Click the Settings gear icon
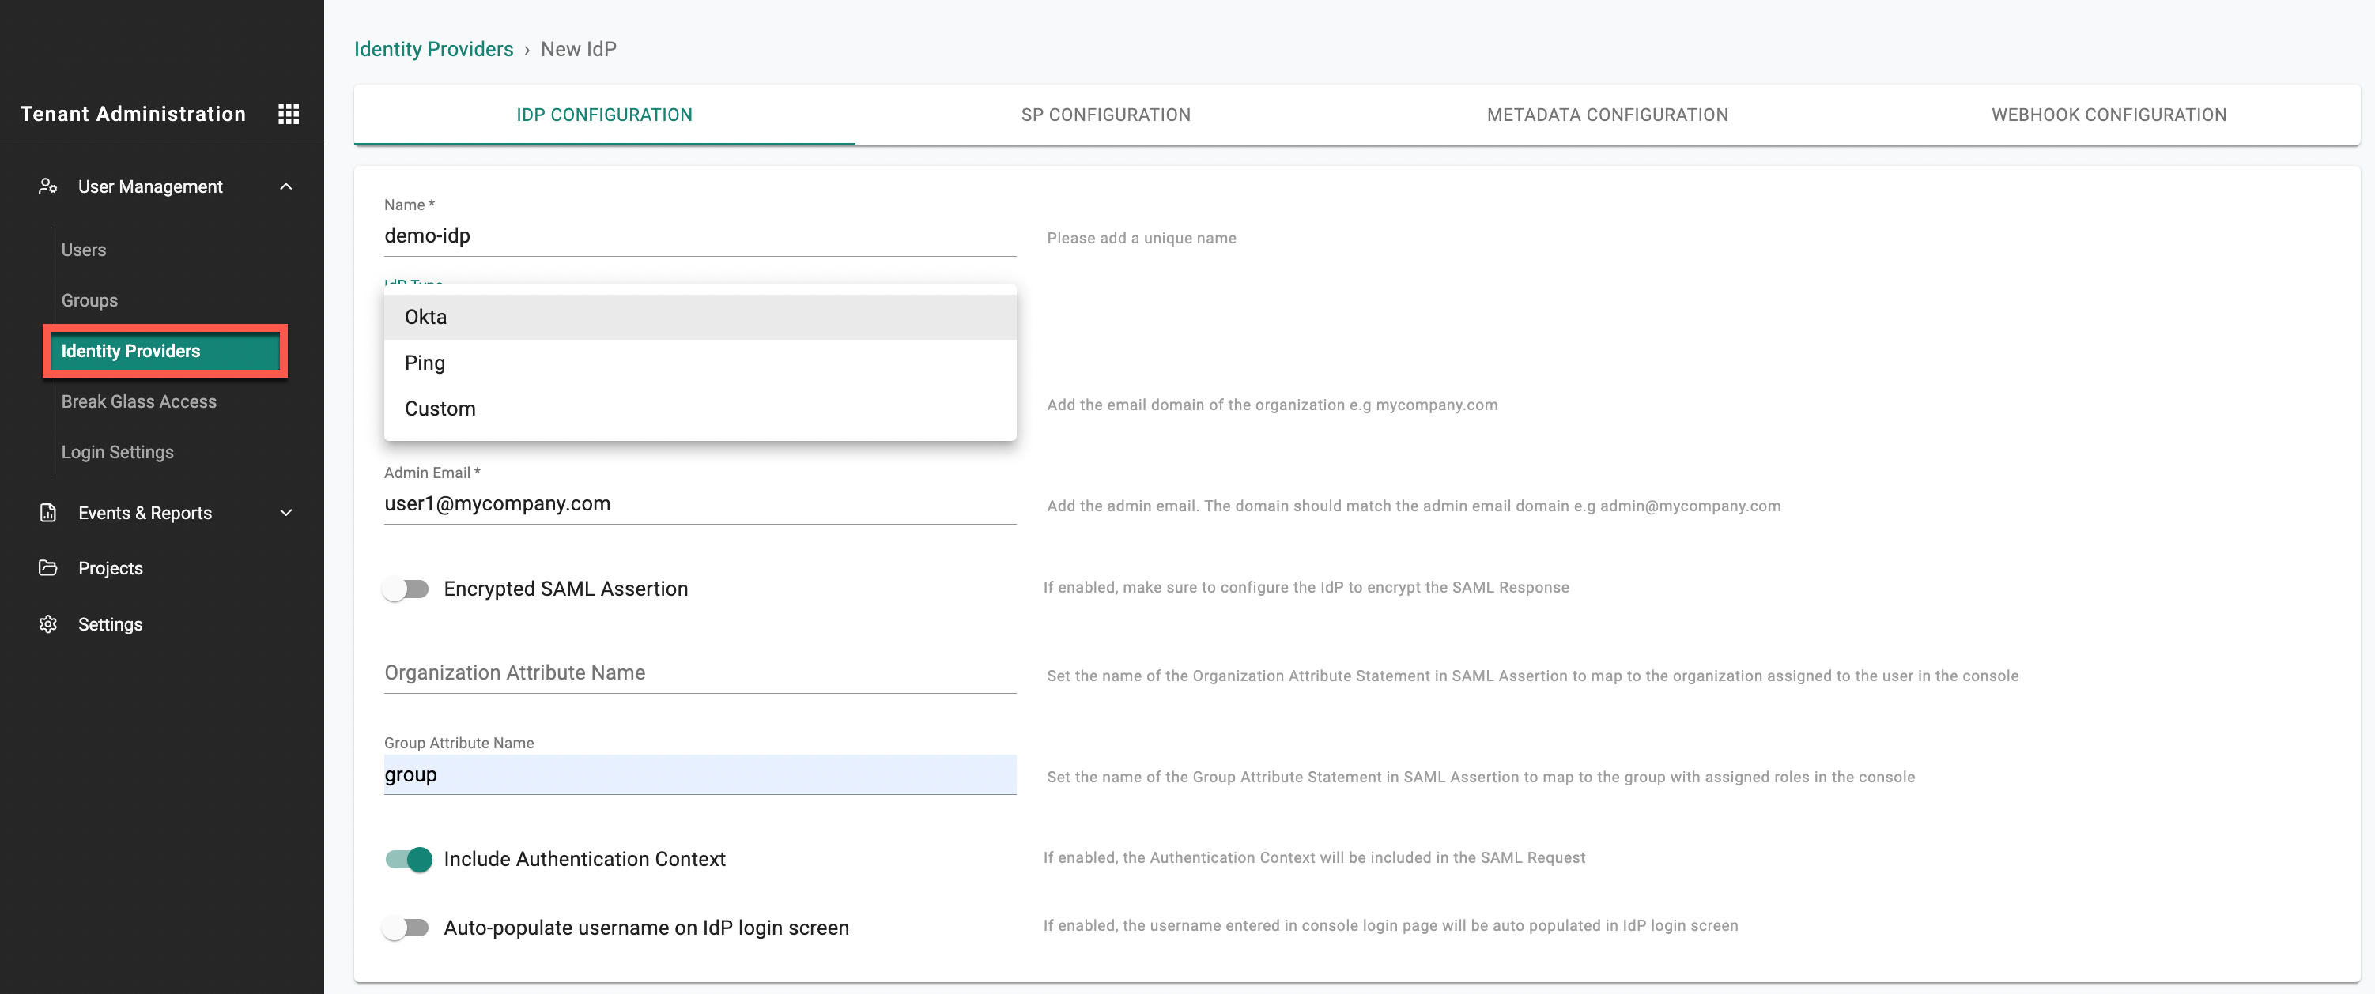Image resolution: width=2375 pixels, height=994 pixels. tap(48, 624)
